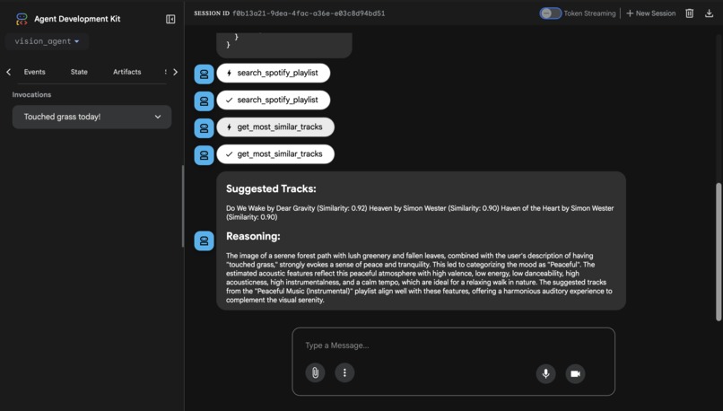Export the session with the download icon

[x=710, y=13]
